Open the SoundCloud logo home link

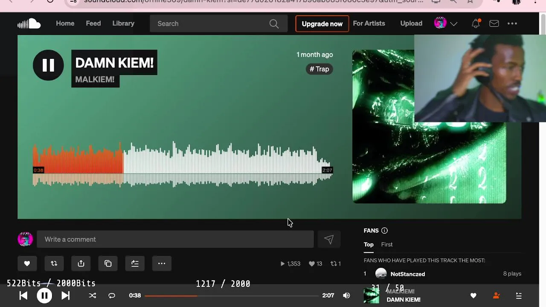click(x=29, y=24)
